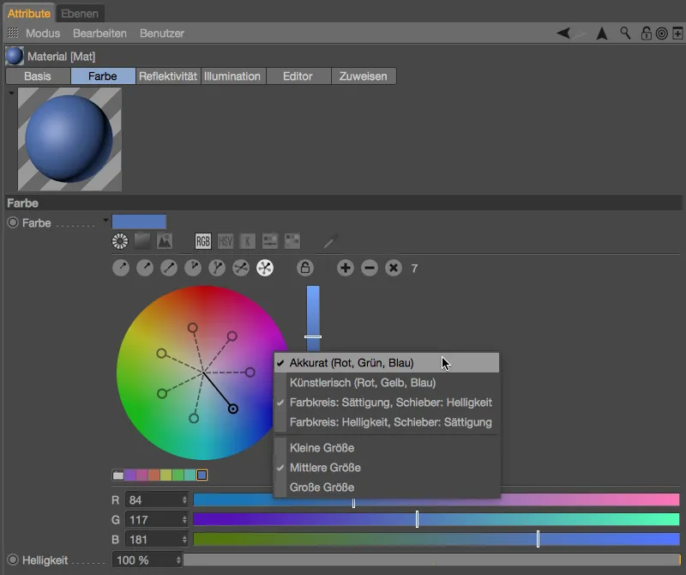This screenshot has width=686, height=575.
Task: Switch to the Attribute tab
Action: tap(29, 13)
